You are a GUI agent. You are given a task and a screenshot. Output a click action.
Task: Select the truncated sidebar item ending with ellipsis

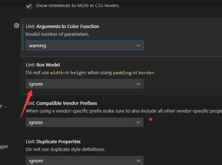tap(4, 106)
